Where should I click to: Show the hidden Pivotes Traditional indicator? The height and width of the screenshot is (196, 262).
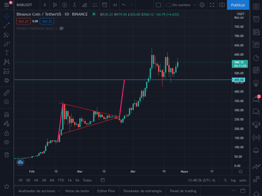click(61, 29)
